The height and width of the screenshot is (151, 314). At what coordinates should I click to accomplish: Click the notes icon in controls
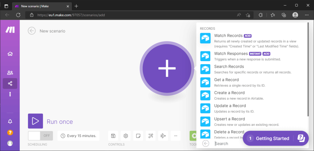(x=138, y=136)
